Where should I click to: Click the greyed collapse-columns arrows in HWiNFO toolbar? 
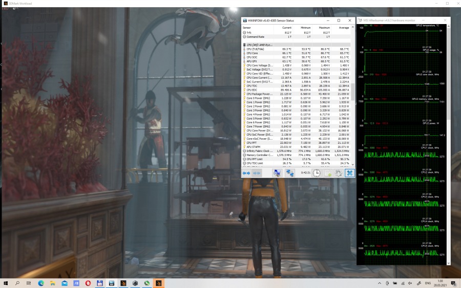click(257, 173)
